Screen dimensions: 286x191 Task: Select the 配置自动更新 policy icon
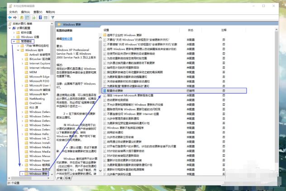(x=105, y=91)
